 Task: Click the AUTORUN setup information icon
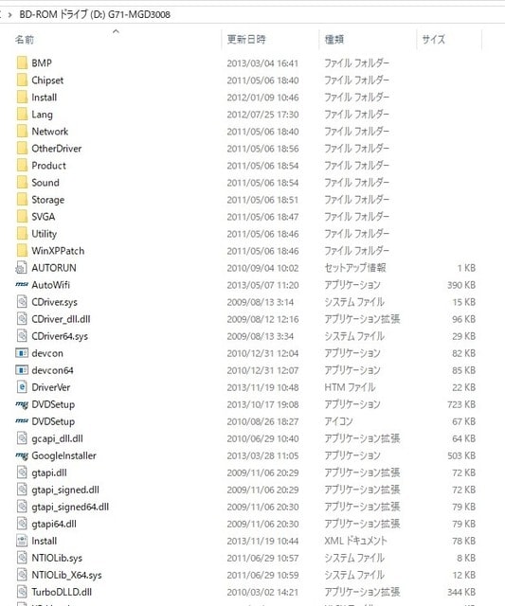pos(21,268)
